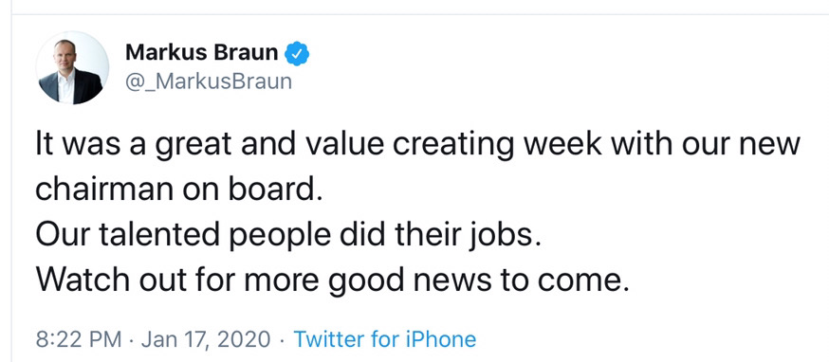The height and width of the screenshot is (362, 829).
Task: Click 'Watch out for more good news' line
Action: click(x=333, y=281)
